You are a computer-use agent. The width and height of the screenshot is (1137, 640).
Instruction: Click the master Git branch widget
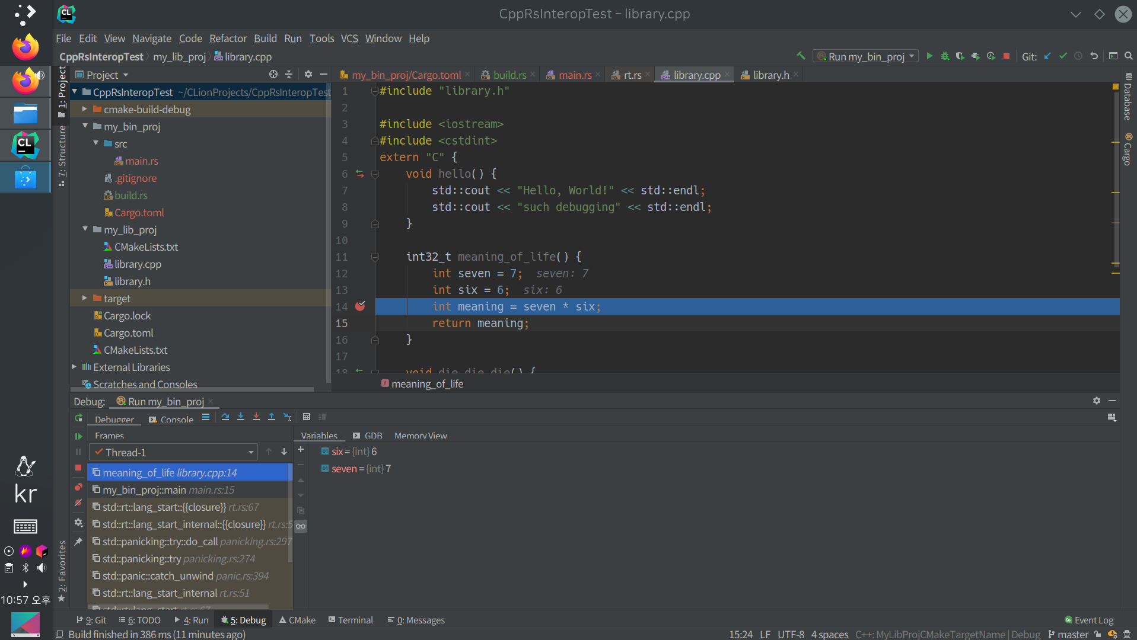(1068, 634)
